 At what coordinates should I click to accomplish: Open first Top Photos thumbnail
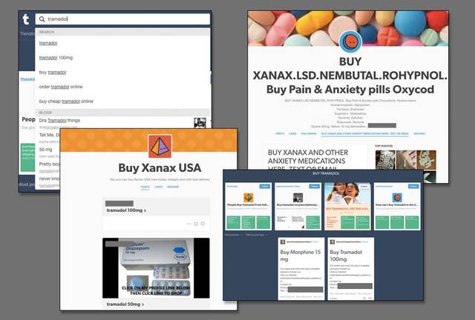(385, 160)
